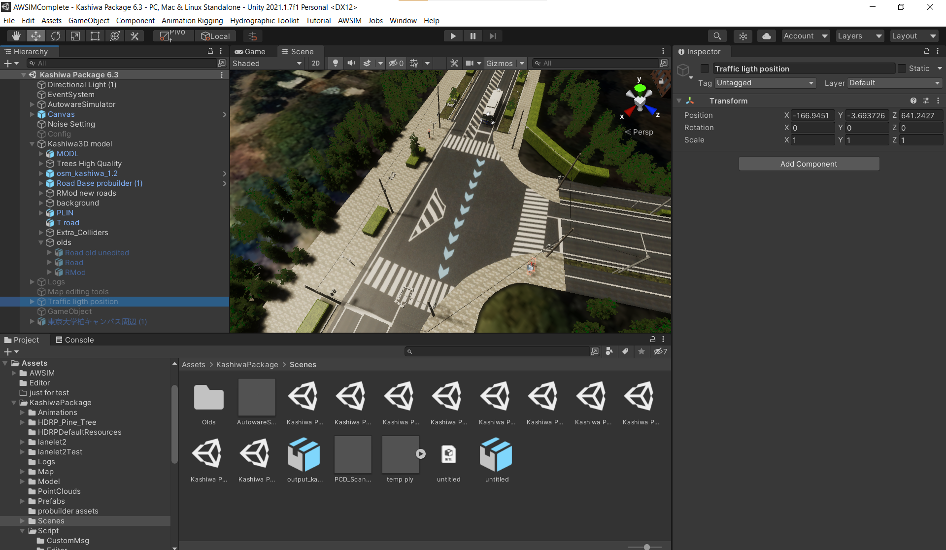Viewport: 946px width, 550px height.
Task: Select Trees High Quality object
Action: (89, 164)
